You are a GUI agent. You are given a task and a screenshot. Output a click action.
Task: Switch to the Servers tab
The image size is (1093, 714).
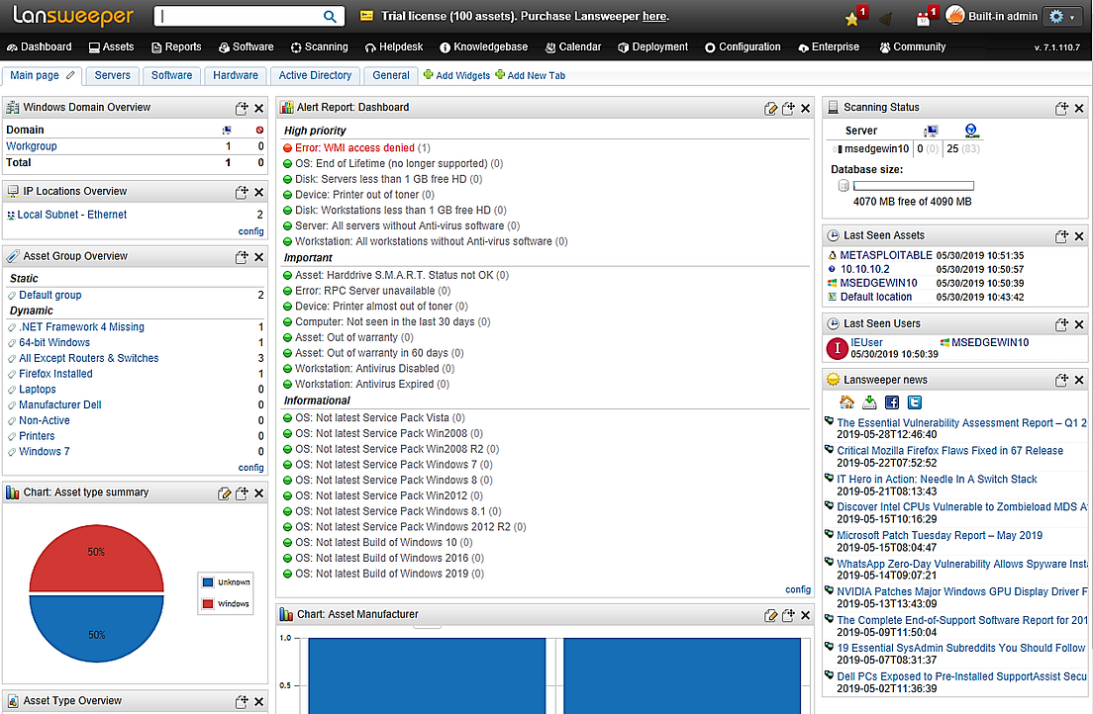click(112, 75)
